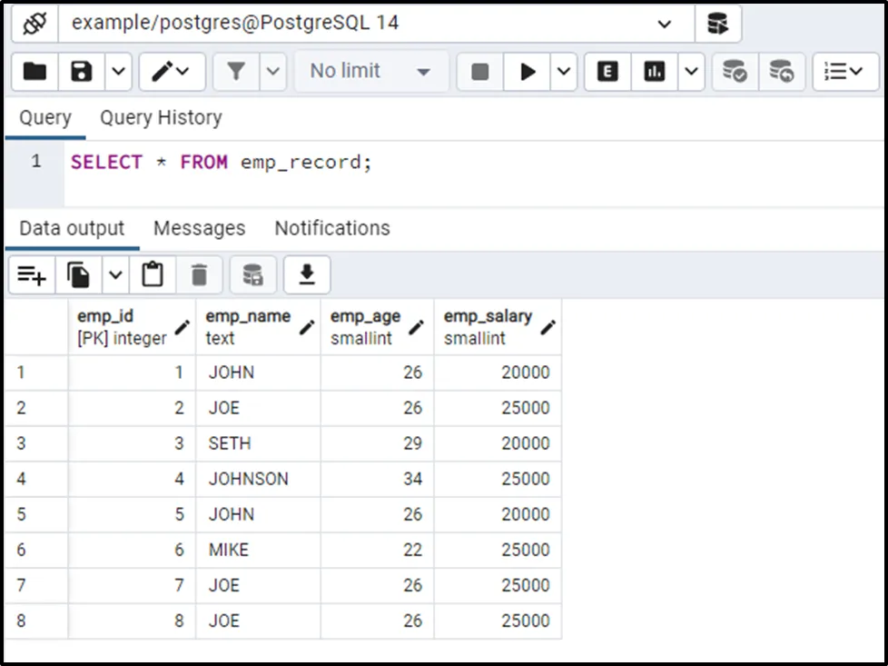
Task: Open the No limit rows dropdown
Action: [370, 72]
